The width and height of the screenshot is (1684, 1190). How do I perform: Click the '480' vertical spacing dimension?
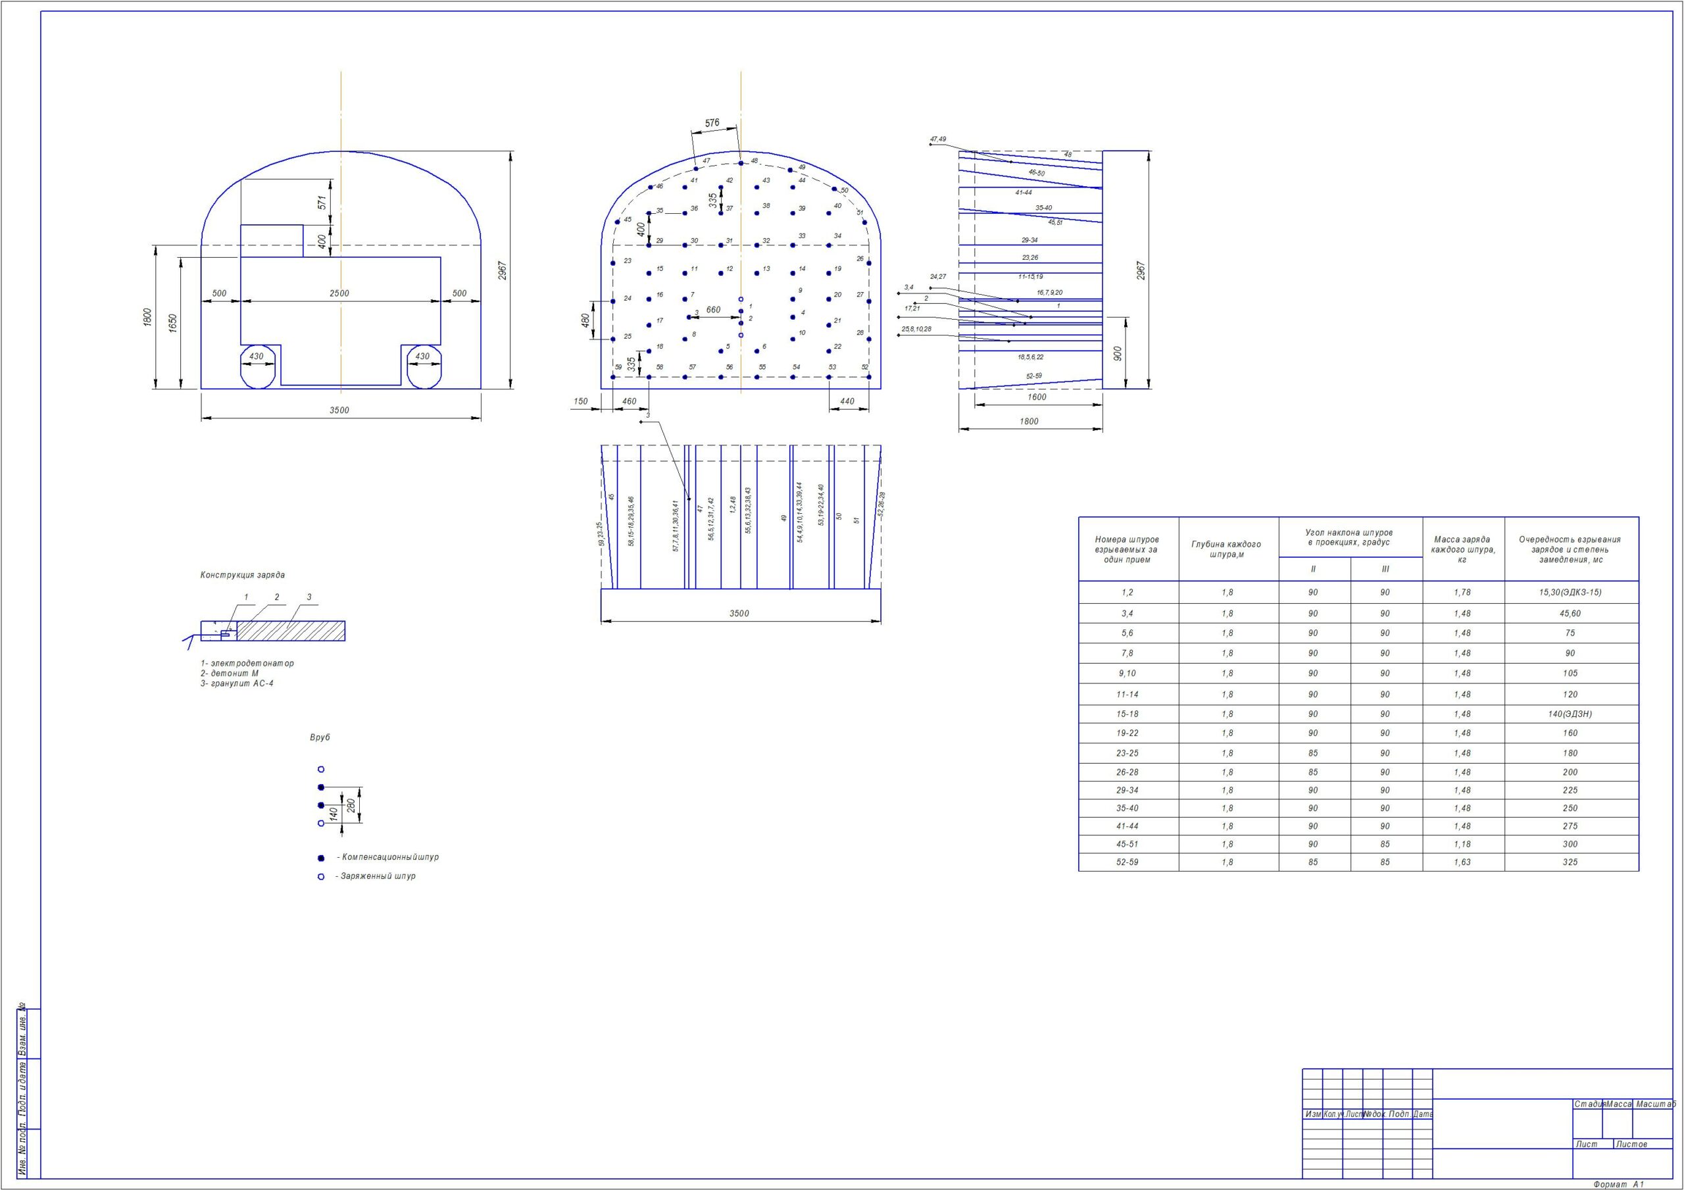[586, 320]
